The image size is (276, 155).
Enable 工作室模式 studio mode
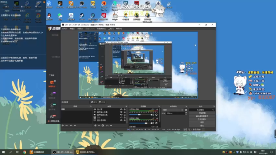pyautogui.click(x=202, y=119)
